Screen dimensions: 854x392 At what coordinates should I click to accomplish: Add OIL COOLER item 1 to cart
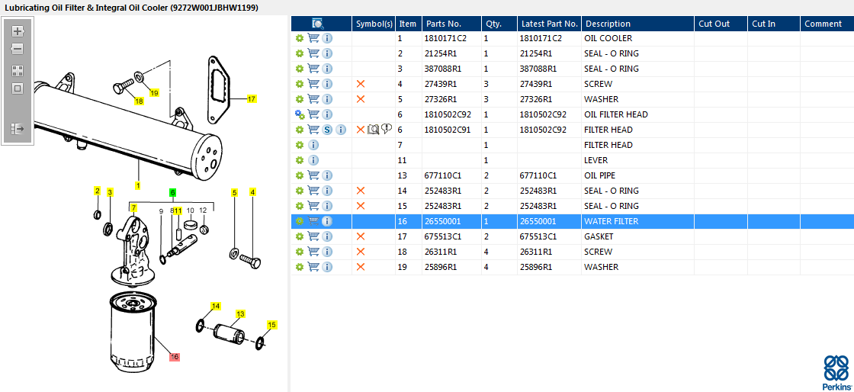tap(313, 38)
